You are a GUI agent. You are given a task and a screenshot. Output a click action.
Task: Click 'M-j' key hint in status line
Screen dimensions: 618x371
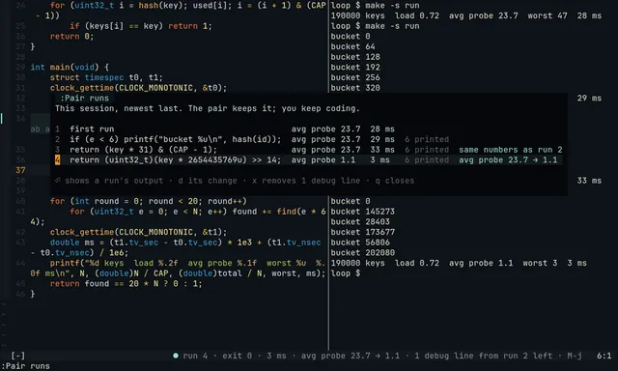click(575, 356)
